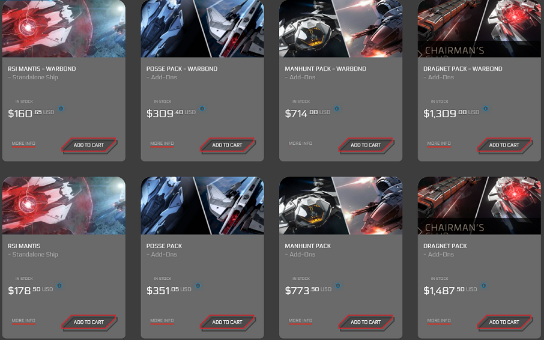Click info icon next to $351.05 price
The width and height of the screenshot is (544, 340).
coord(198,286)
